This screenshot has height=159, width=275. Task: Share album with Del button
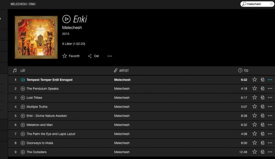point(93,56)
